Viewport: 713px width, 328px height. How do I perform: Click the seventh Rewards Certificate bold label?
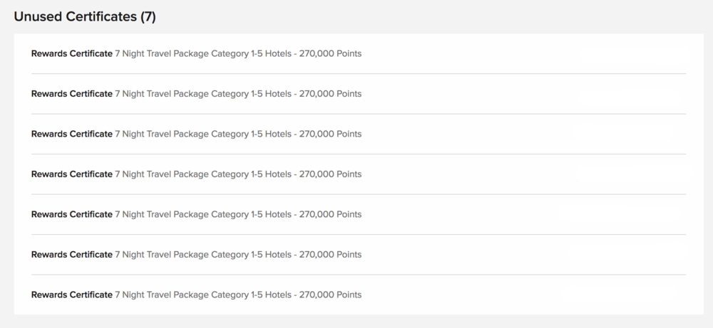click(71, 295)
